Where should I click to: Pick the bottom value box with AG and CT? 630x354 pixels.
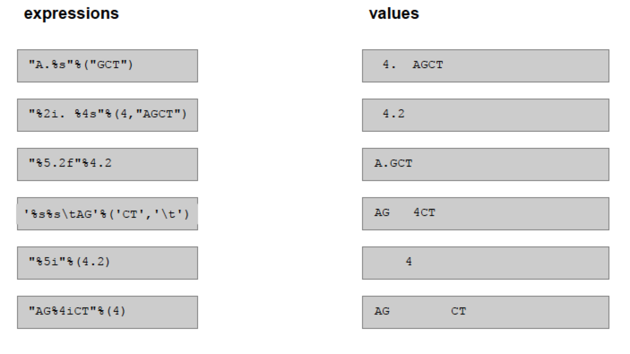coord(485,312)
